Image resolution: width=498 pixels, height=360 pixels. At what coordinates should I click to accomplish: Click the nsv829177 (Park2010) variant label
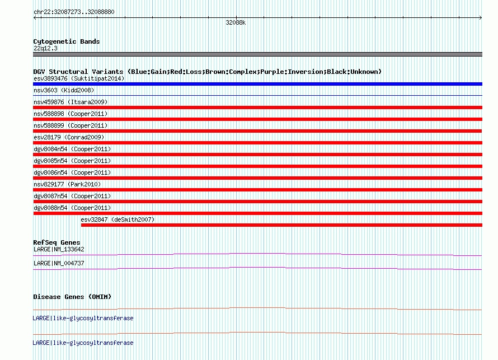click(67, 184)
